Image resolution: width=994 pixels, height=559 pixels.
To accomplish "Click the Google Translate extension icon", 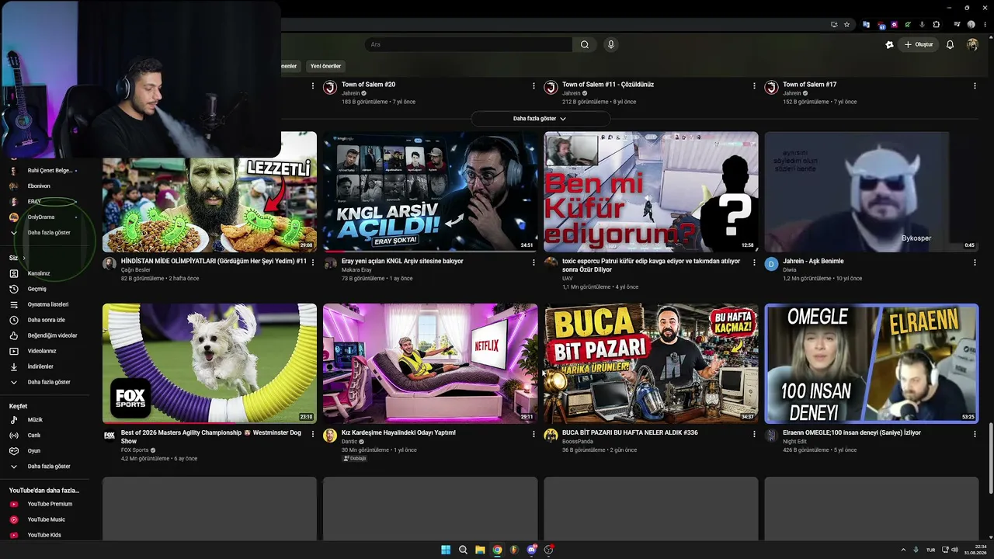I will [x=866, y=24].
